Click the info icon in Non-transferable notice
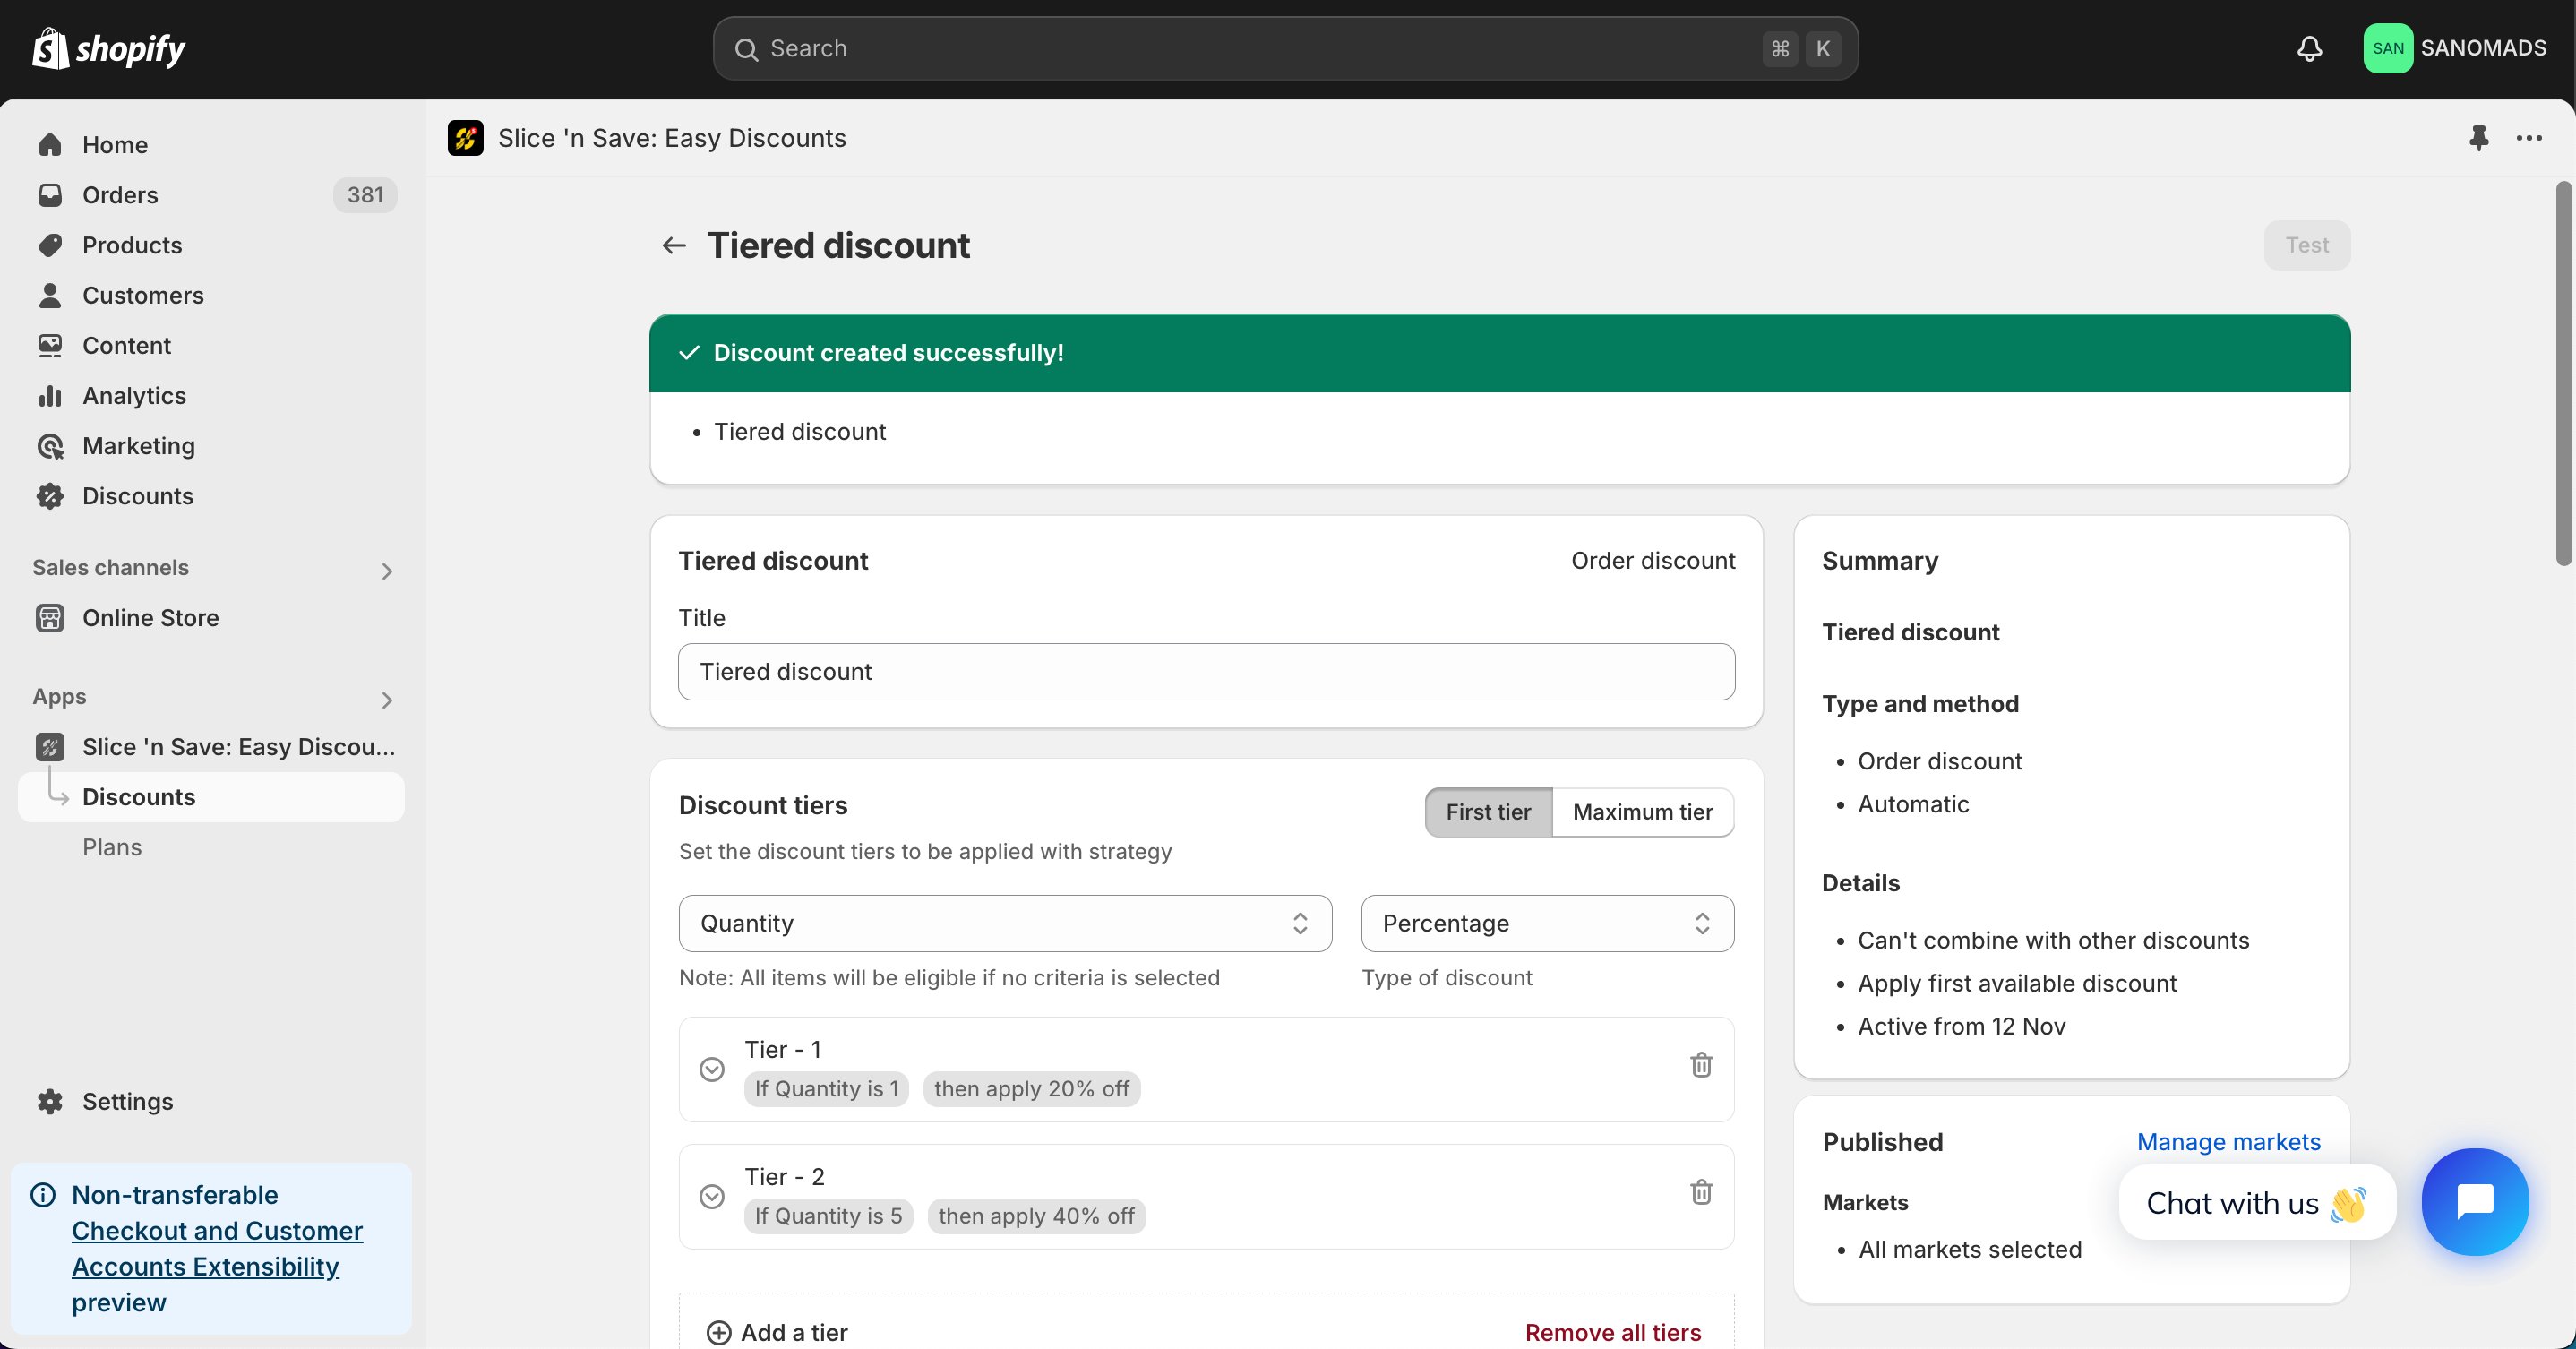The image size is (2576, 1349). click(43, 1195)
